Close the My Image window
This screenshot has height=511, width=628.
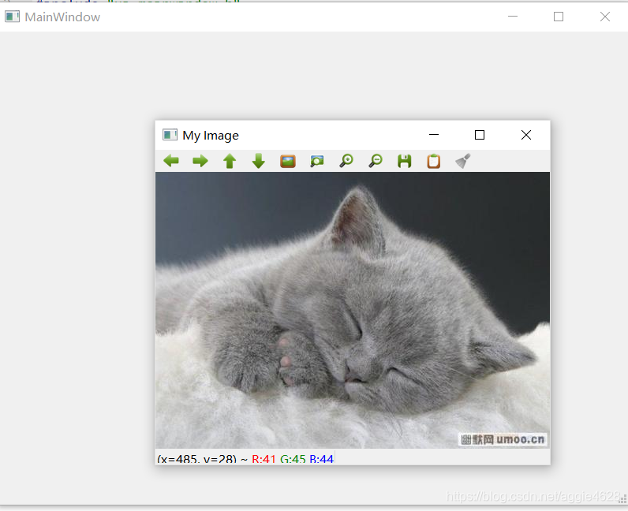526,135
